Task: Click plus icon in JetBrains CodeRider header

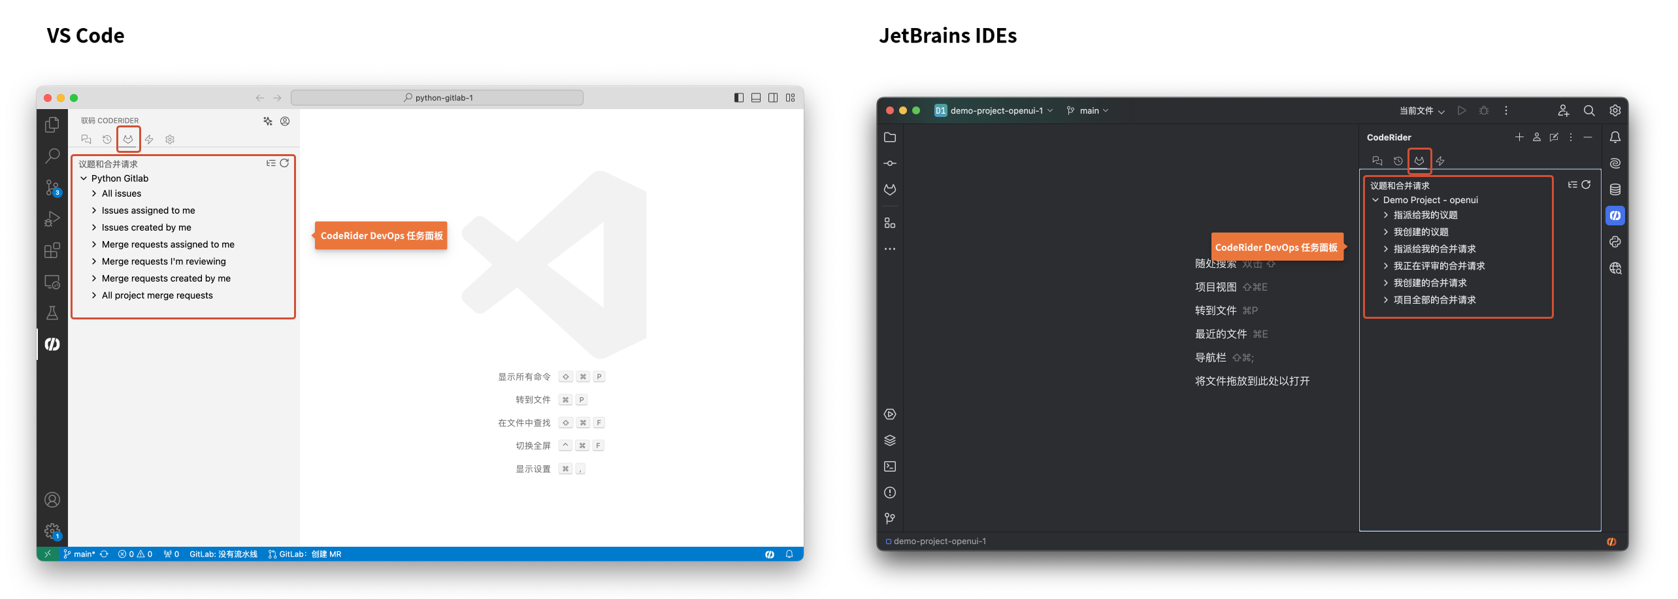Action: pyautogui.click(x=1519, y=137)
